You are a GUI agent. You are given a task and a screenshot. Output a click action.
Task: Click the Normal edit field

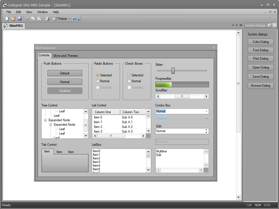(x=180, y=131)
